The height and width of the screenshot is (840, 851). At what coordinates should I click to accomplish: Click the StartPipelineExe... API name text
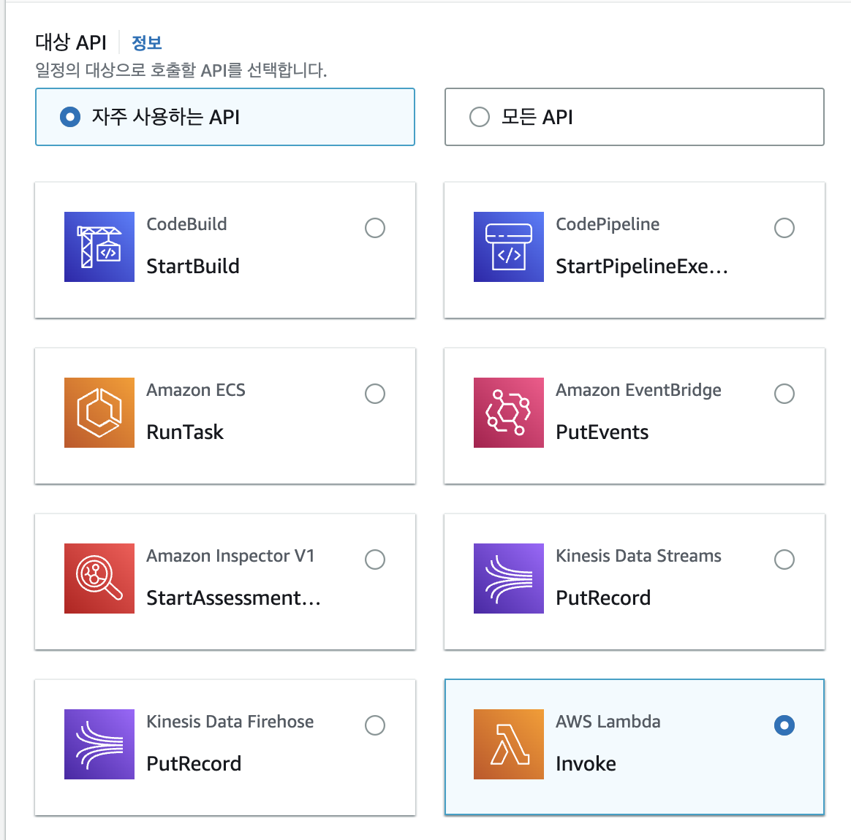tap(641, 267)
